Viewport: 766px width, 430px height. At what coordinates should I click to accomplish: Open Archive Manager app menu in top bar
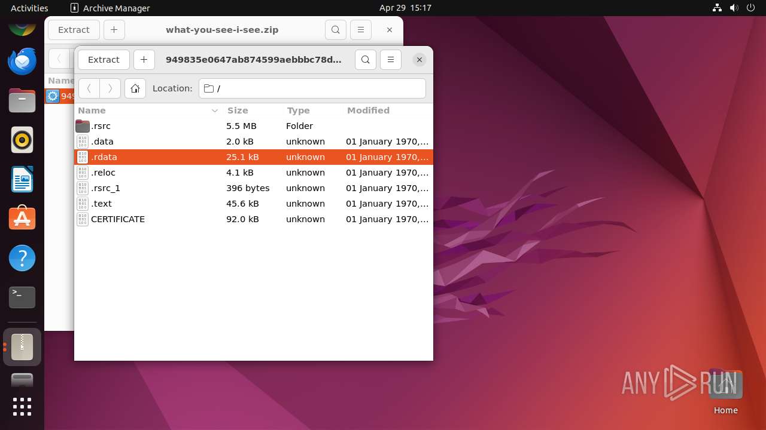pyautogui.click(x=110, y=8)
